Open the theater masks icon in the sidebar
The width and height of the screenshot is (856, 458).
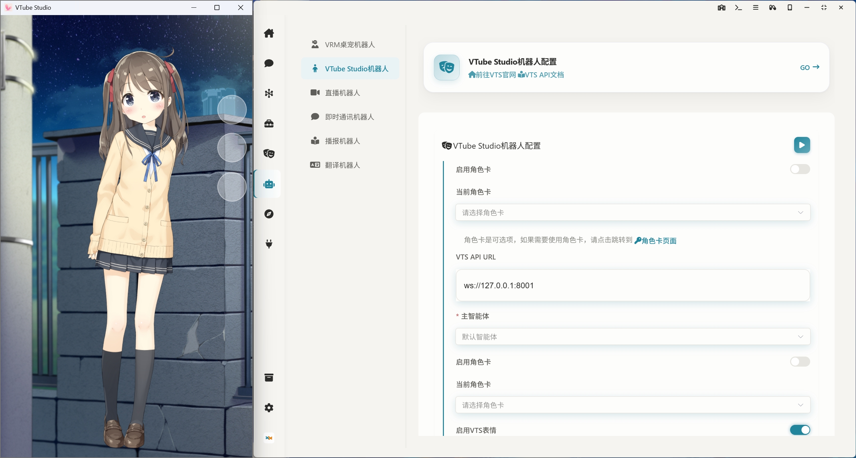point(269,153)
